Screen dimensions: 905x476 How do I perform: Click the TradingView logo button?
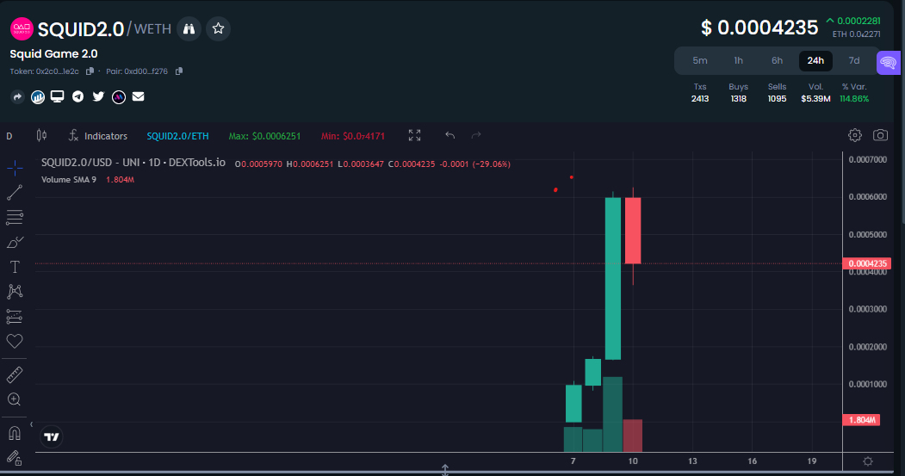point(52,436)
